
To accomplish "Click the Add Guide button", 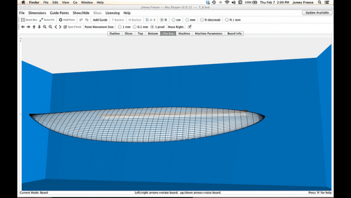I will [100, 20].
